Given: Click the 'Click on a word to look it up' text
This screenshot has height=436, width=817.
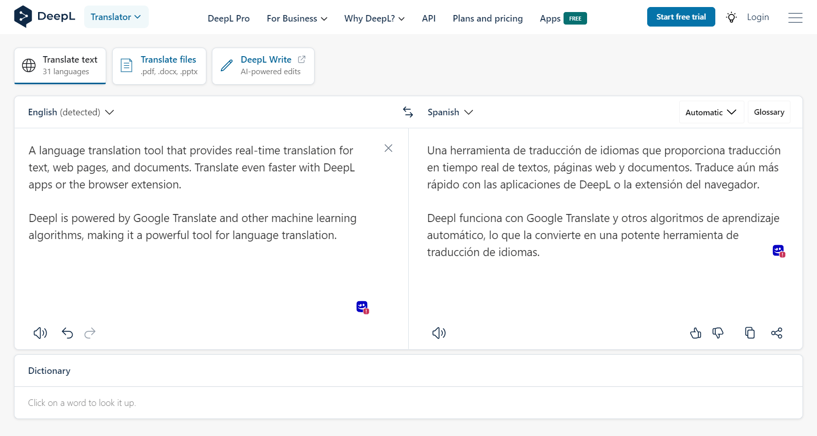Looking at the screenshot, I should [82, 403].
